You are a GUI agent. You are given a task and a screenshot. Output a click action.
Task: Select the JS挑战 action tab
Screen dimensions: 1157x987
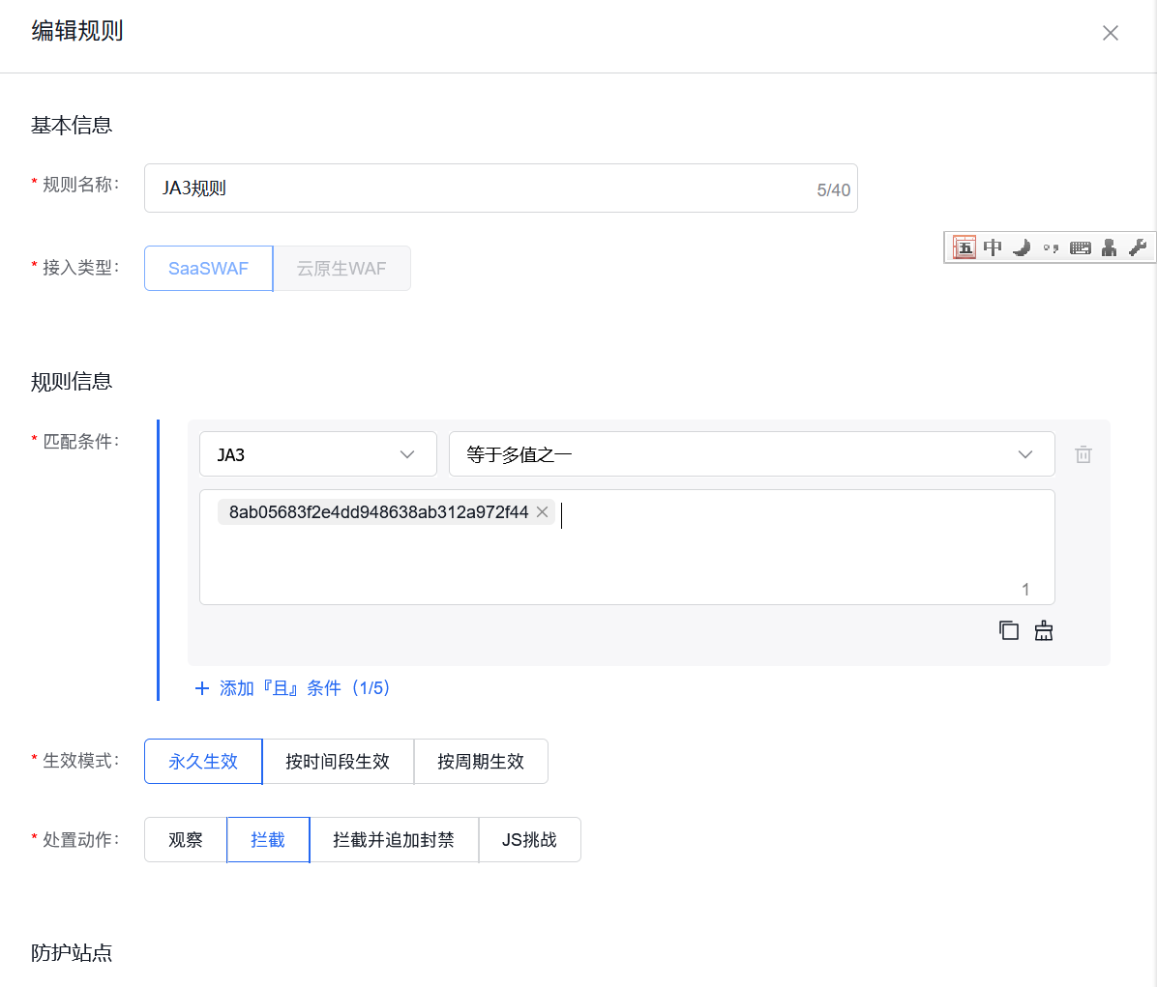point(530,839)
